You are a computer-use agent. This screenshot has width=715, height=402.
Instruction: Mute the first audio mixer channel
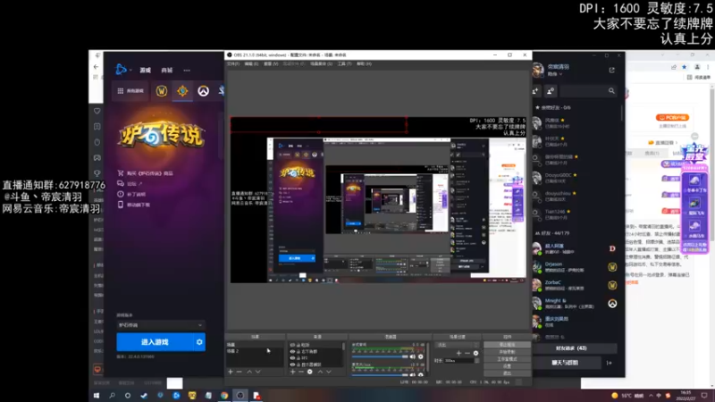(413, 356)
